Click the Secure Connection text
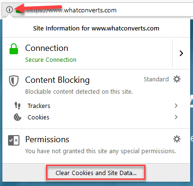Image resolution: width=193 pixels, height=186 pixels. click(x=51, y=60)
